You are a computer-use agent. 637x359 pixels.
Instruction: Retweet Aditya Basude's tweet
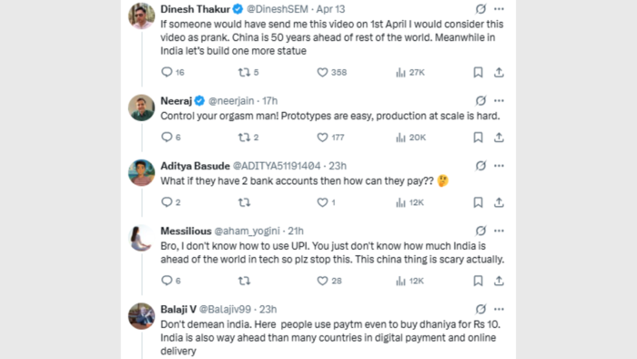[x=244, y=202]
